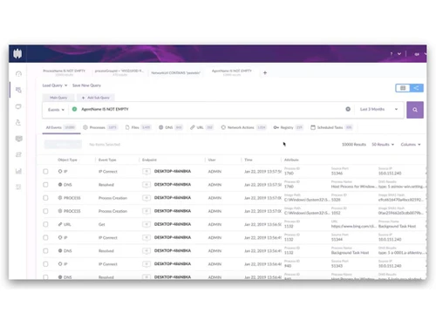Click endpoint icon in the URL Get row
Screen dimensions: 436x327
click(146, 224)
